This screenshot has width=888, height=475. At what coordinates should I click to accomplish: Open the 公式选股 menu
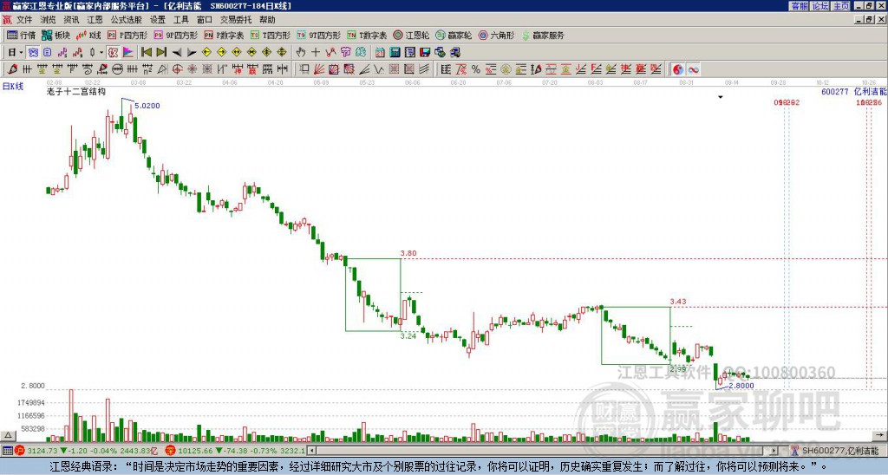(127, 20)
